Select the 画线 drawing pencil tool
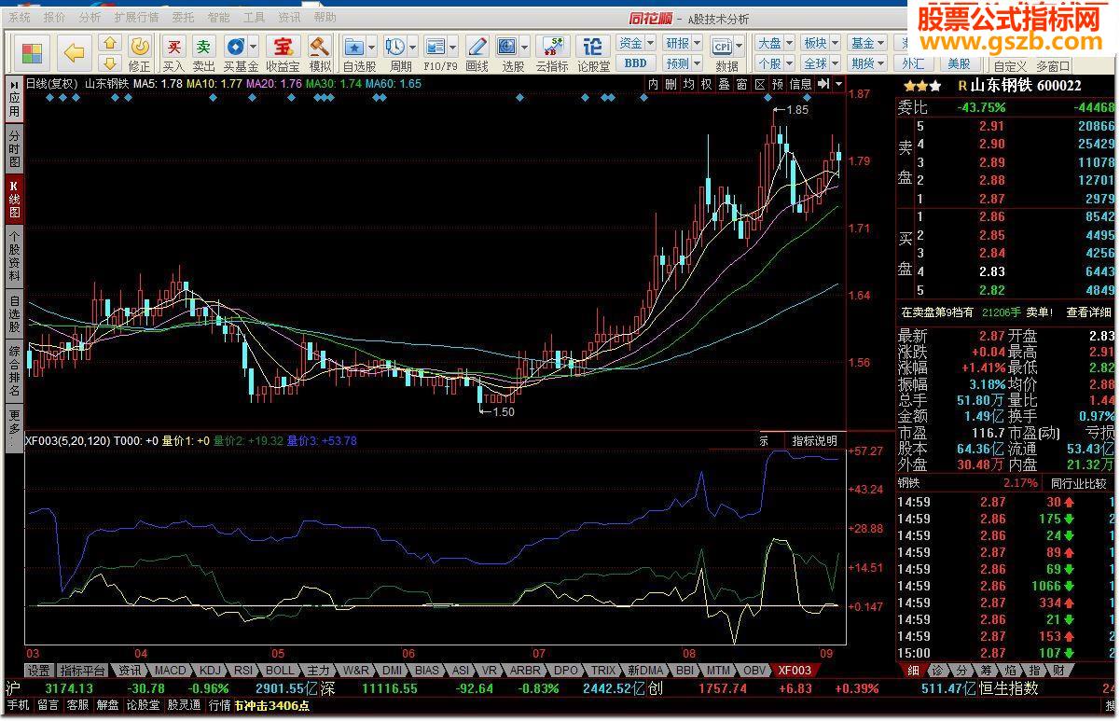 tap(477, 52)
